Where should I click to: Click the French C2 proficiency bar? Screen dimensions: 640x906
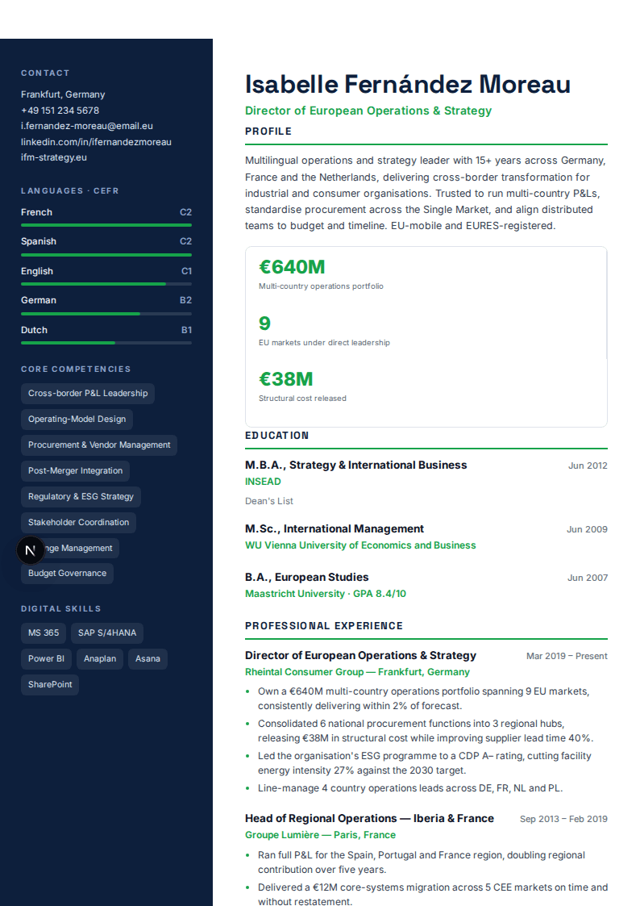(x=106, y=225)
